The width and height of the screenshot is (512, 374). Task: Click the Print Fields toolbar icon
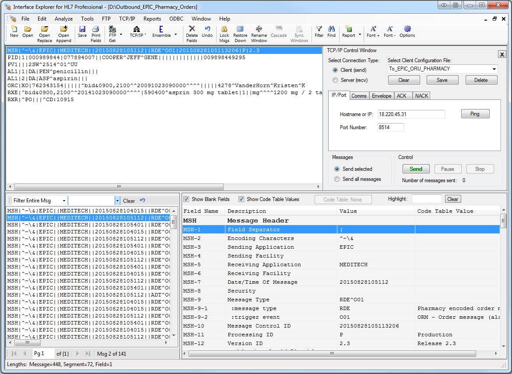96,34
